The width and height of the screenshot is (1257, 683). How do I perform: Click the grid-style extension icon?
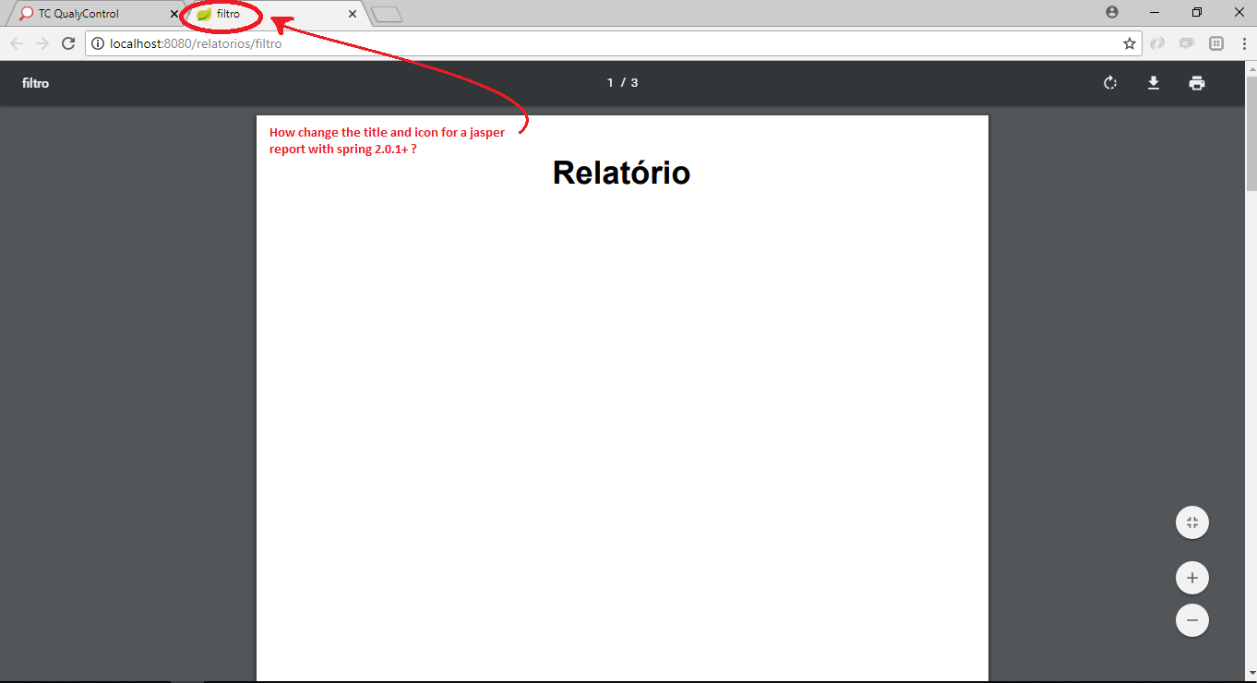(1216, 42)
